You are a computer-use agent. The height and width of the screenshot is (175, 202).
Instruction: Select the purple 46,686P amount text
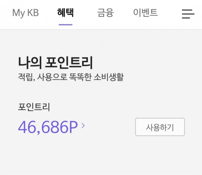(48, 127)
